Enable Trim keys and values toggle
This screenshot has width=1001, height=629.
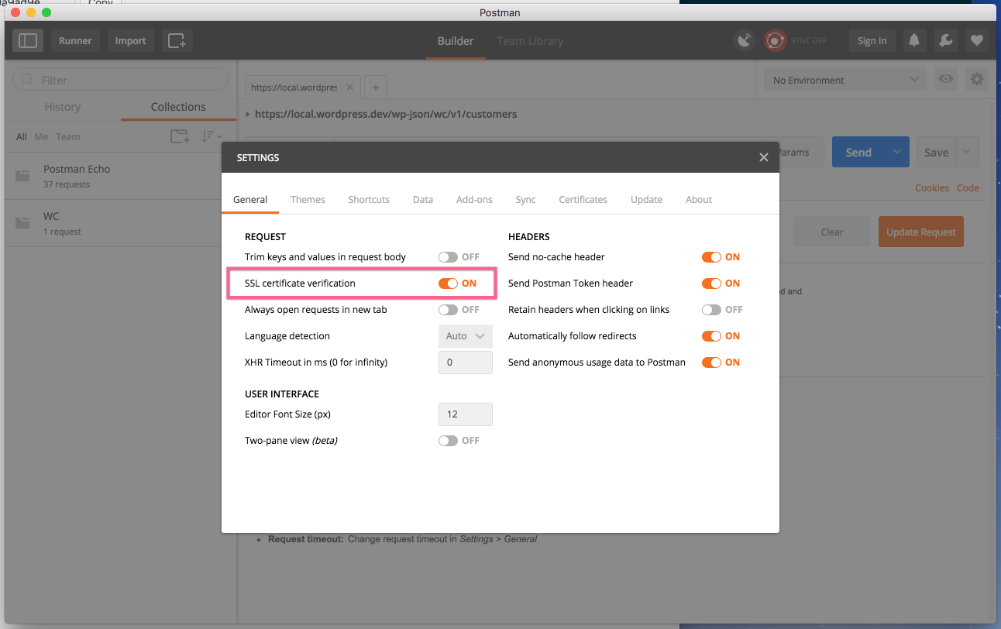click(449, 257)
